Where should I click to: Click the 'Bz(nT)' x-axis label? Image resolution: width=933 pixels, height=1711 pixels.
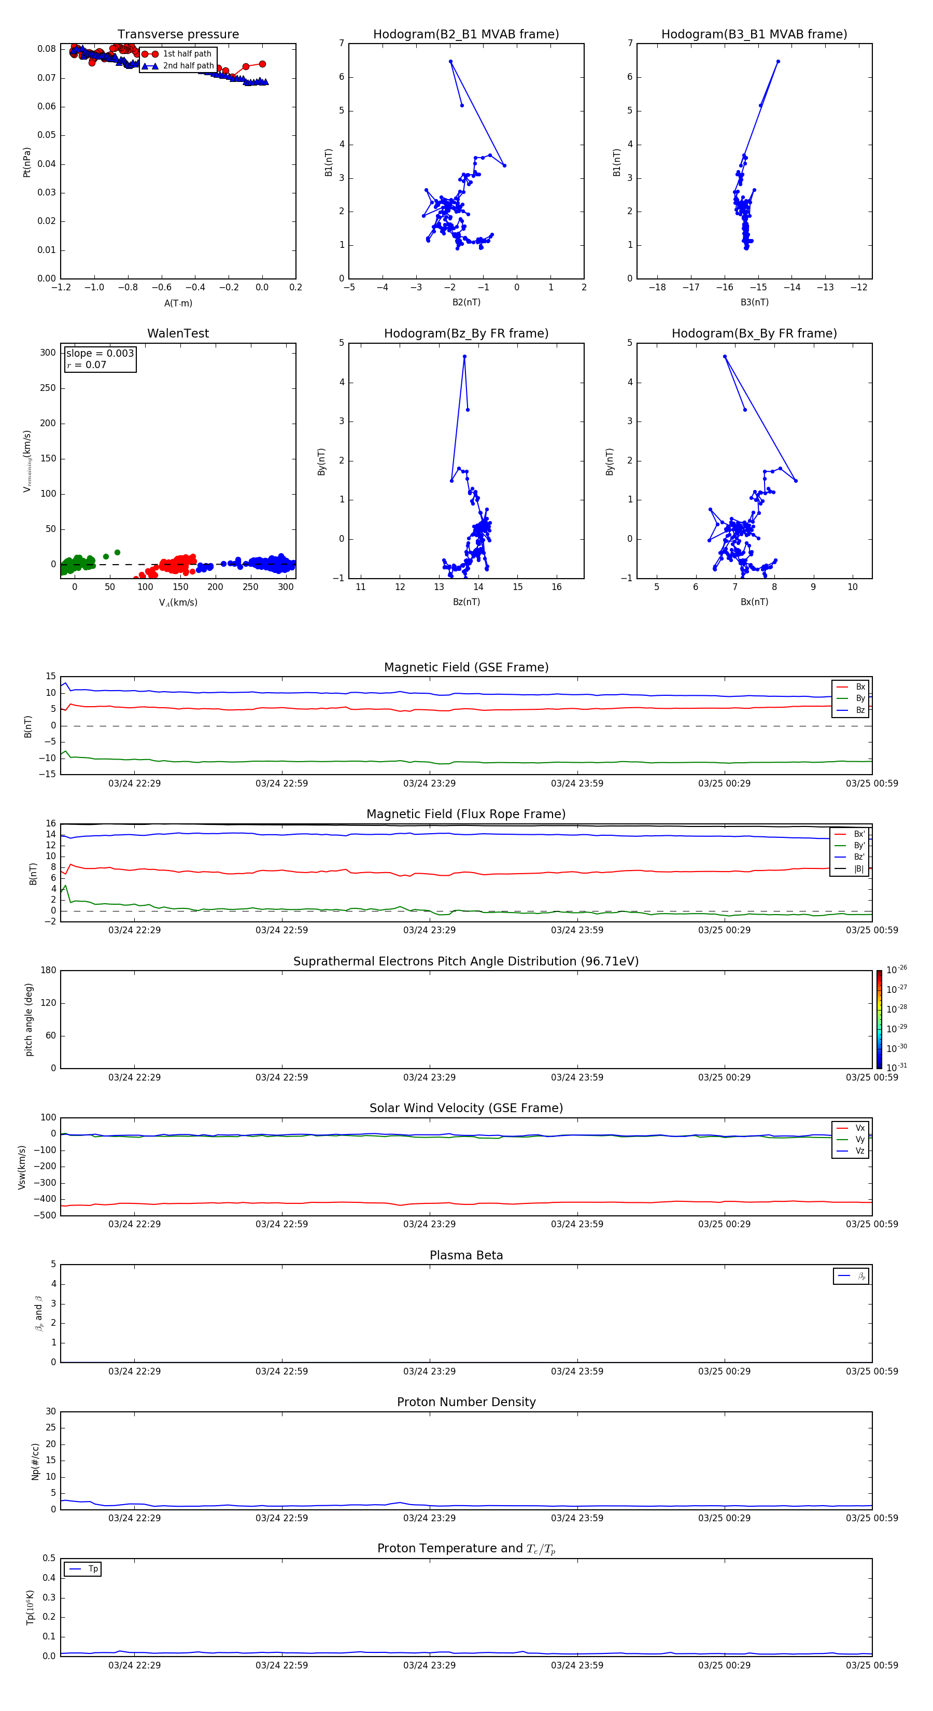click(466, 602)
